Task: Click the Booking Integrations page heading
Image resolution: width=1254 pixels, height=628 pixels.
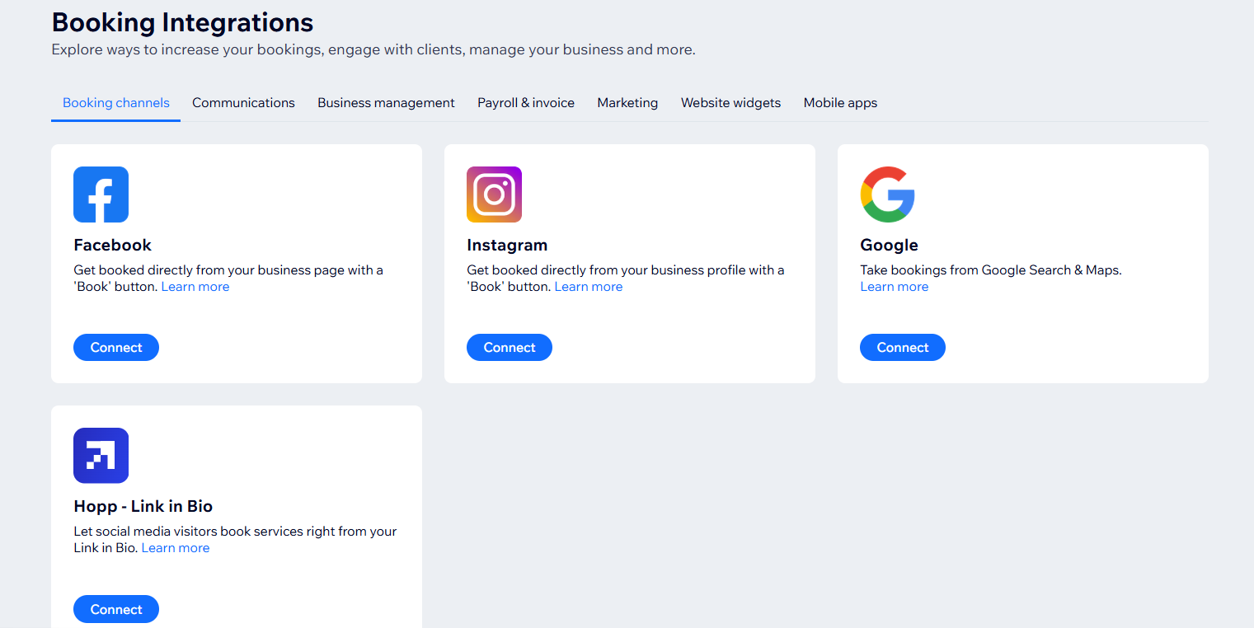Action: coord(182,21)
